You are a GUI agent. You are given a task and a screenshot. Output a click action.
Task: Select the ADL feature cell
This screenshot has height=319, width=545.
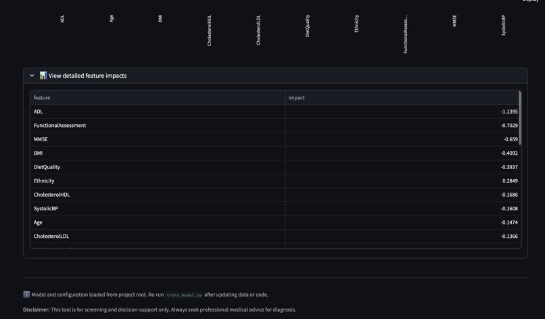[x=158, y=112]
